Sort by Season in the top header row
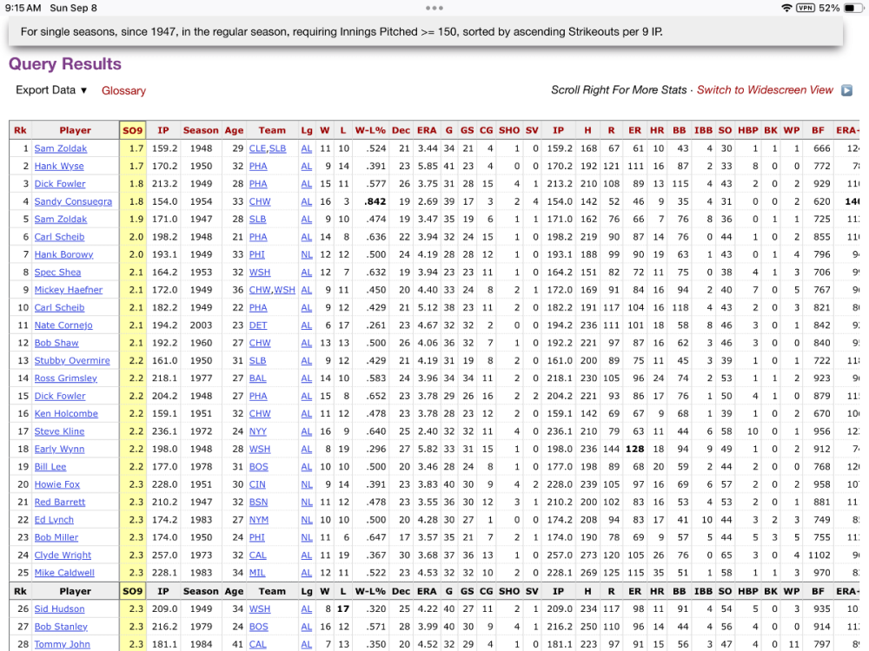Viewport: 869px width, 651px height. coord(201,130)
